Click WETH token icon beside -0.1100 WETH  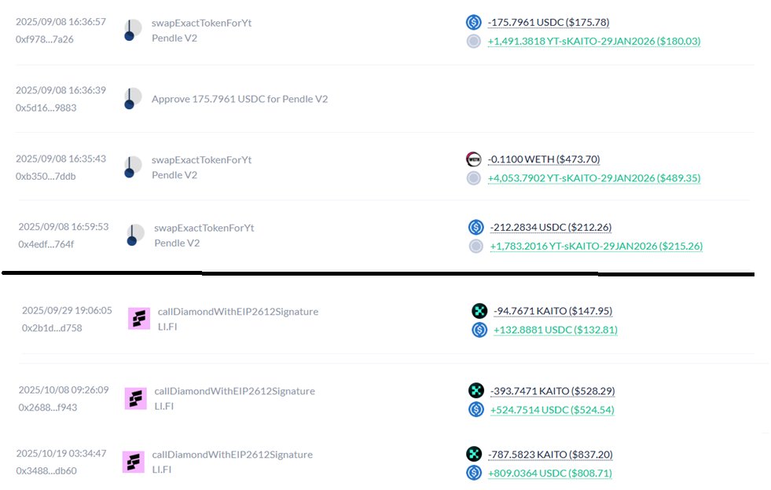click(x=473, y=159)
